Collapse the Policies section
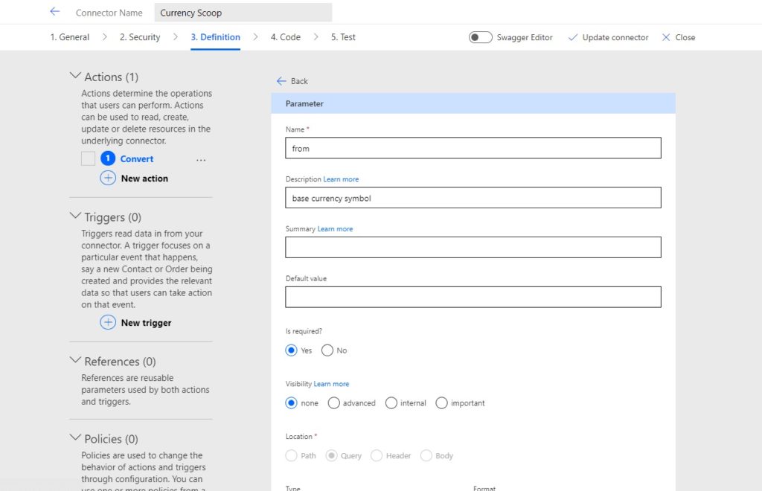 pyautogui.click(x=77, y=439)
